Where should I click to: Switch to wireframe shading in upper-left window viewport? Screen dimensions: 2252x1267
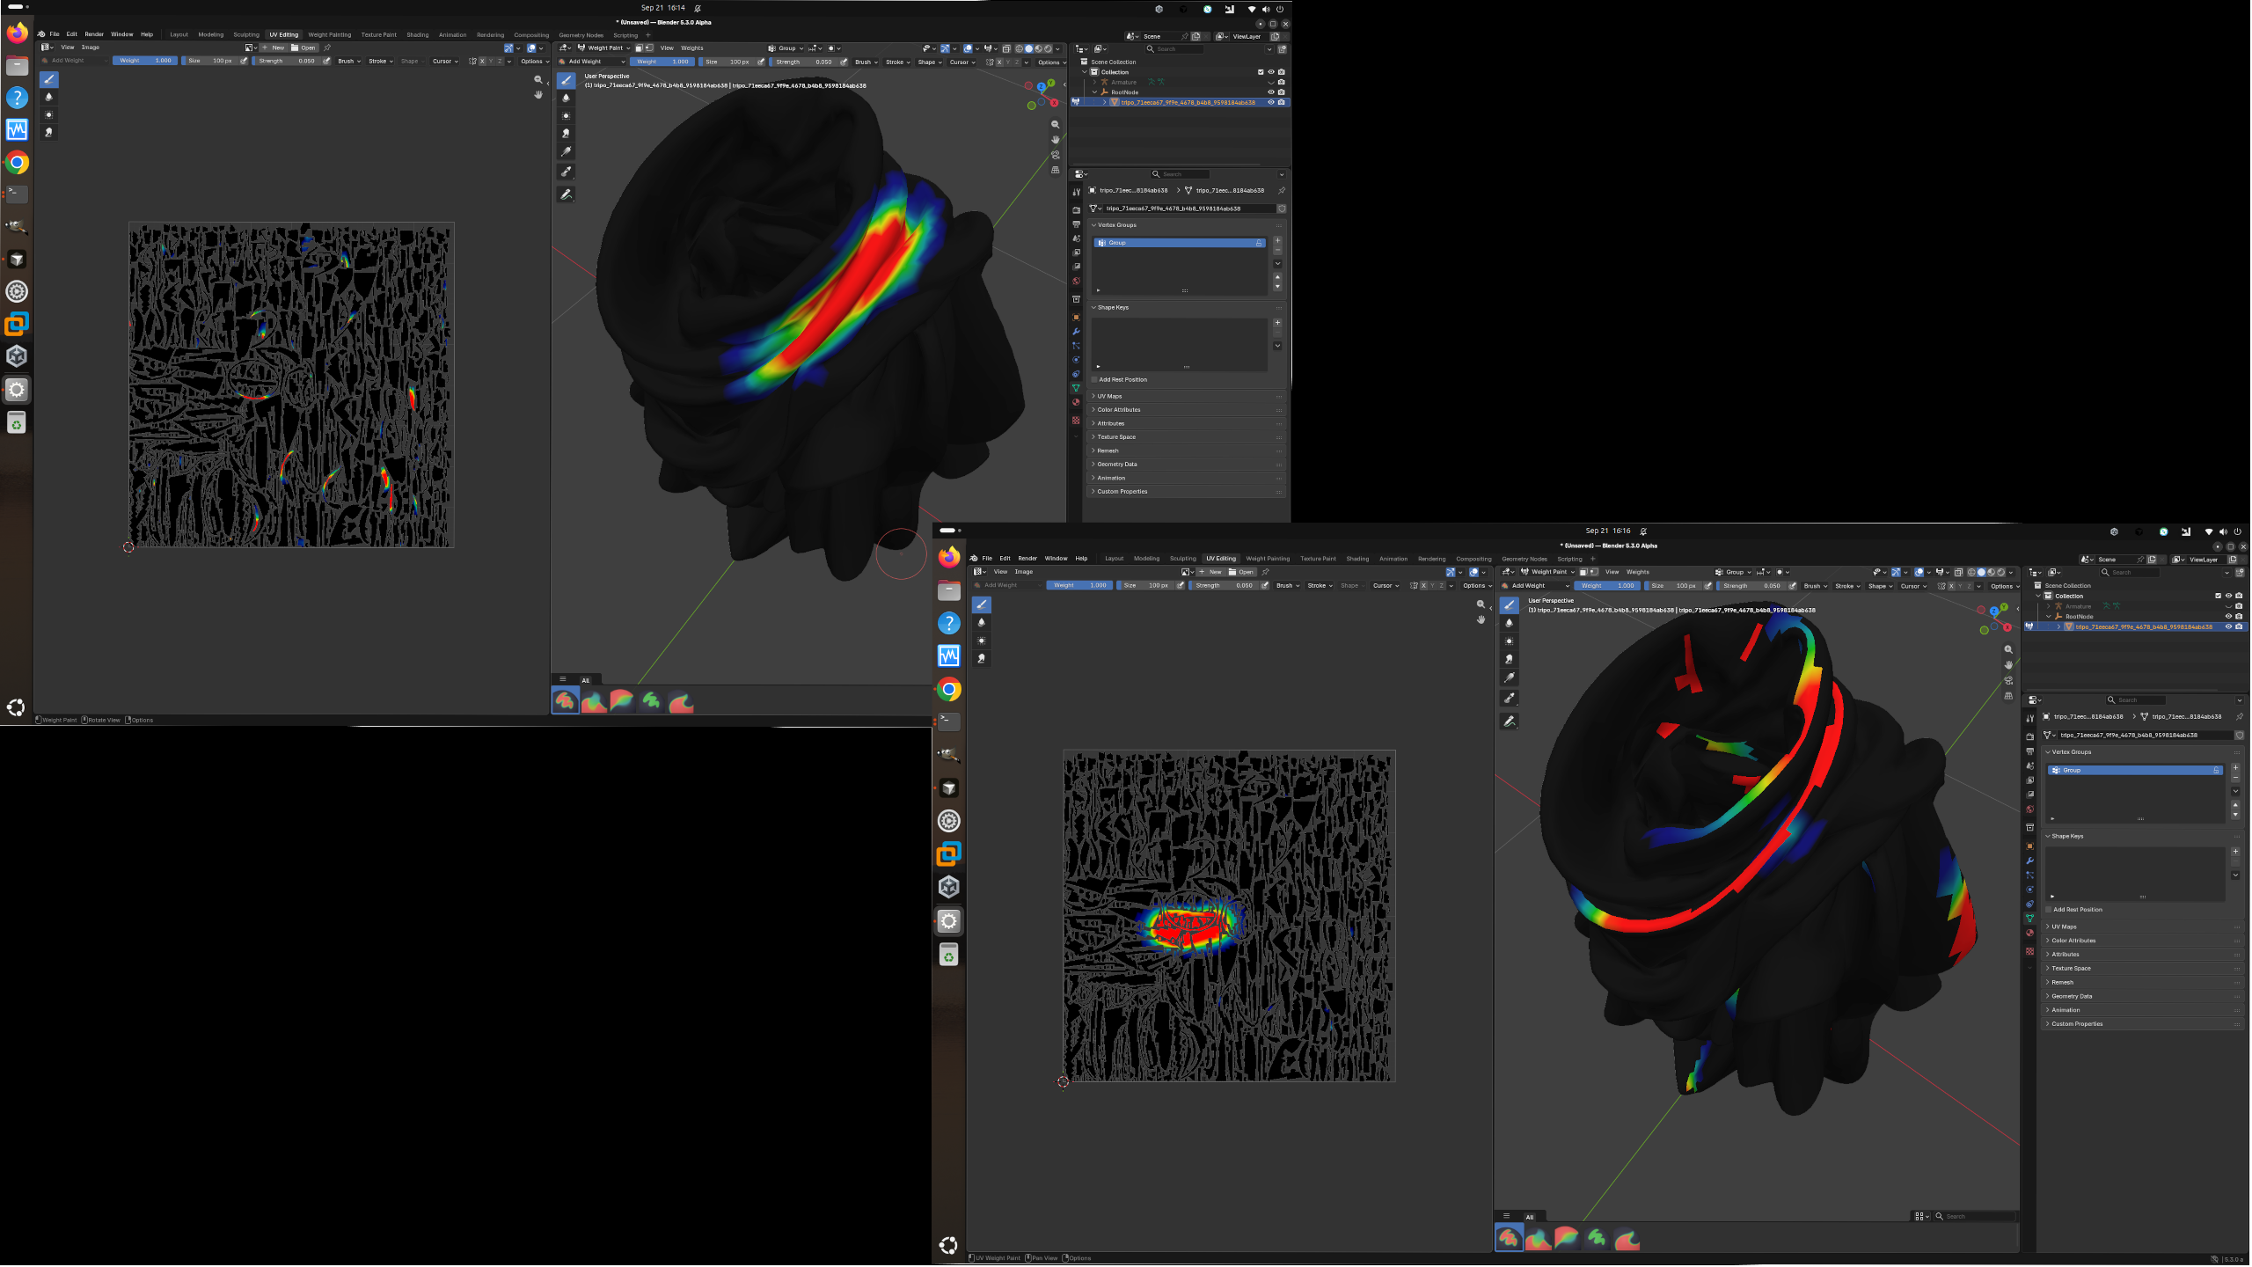[1020, 48]
